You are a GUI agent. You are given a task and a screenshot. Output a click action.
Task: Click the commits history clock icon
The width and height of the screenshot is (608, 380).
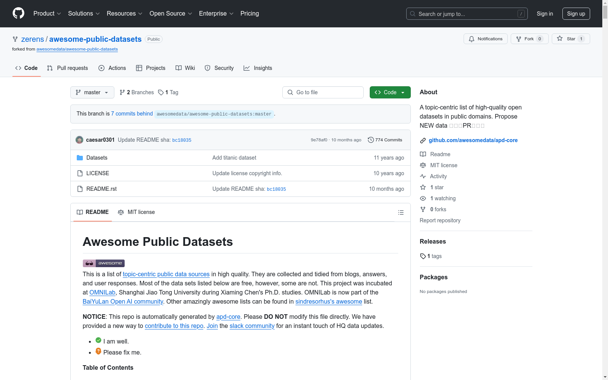pyautogui.click(x=370, y=140)
